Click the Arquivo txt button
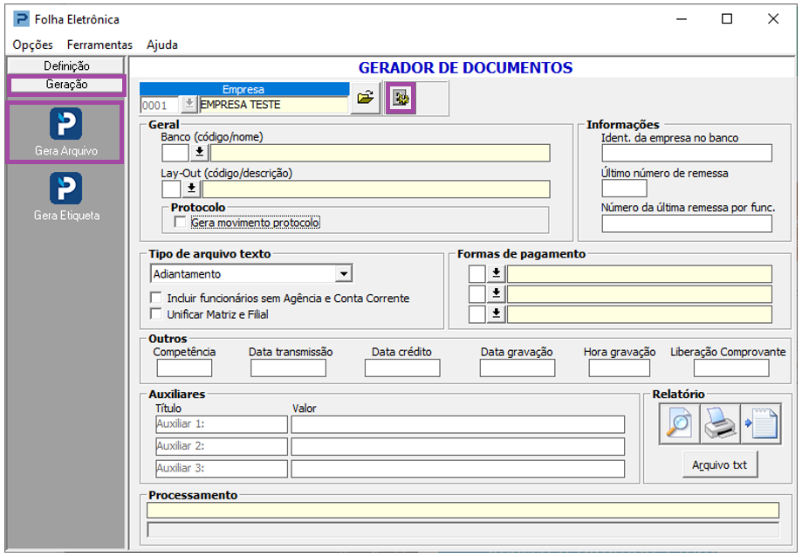The image size is (802, 557). (x=719, y=464)
